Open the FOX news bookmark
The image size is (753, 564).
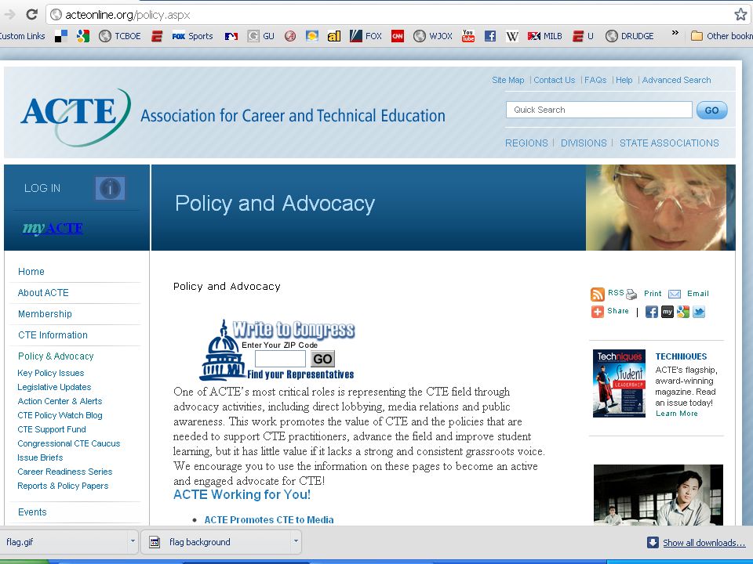click(x=366, y=36)
